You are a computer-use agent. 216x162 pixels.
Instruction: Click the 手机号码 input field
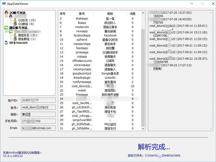click(38, 121)
